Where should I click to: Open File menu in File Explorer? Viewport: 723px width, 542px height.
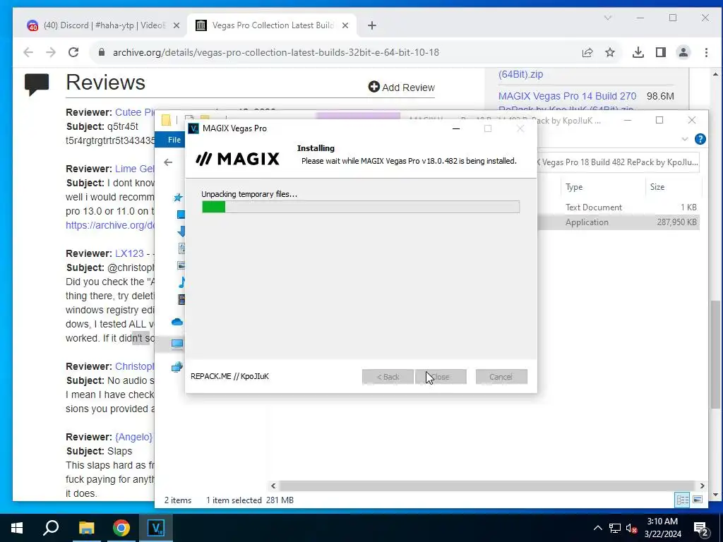(174, 140)
